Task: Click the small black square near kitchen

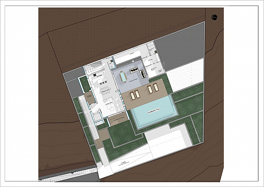Action: (x=95, y=75)
